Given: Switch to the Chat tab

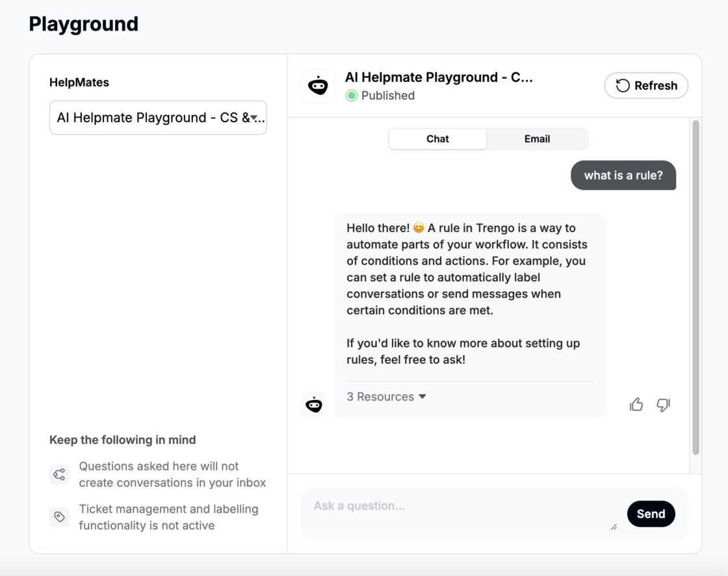Looking at the screenshot, I should point(437,139).
